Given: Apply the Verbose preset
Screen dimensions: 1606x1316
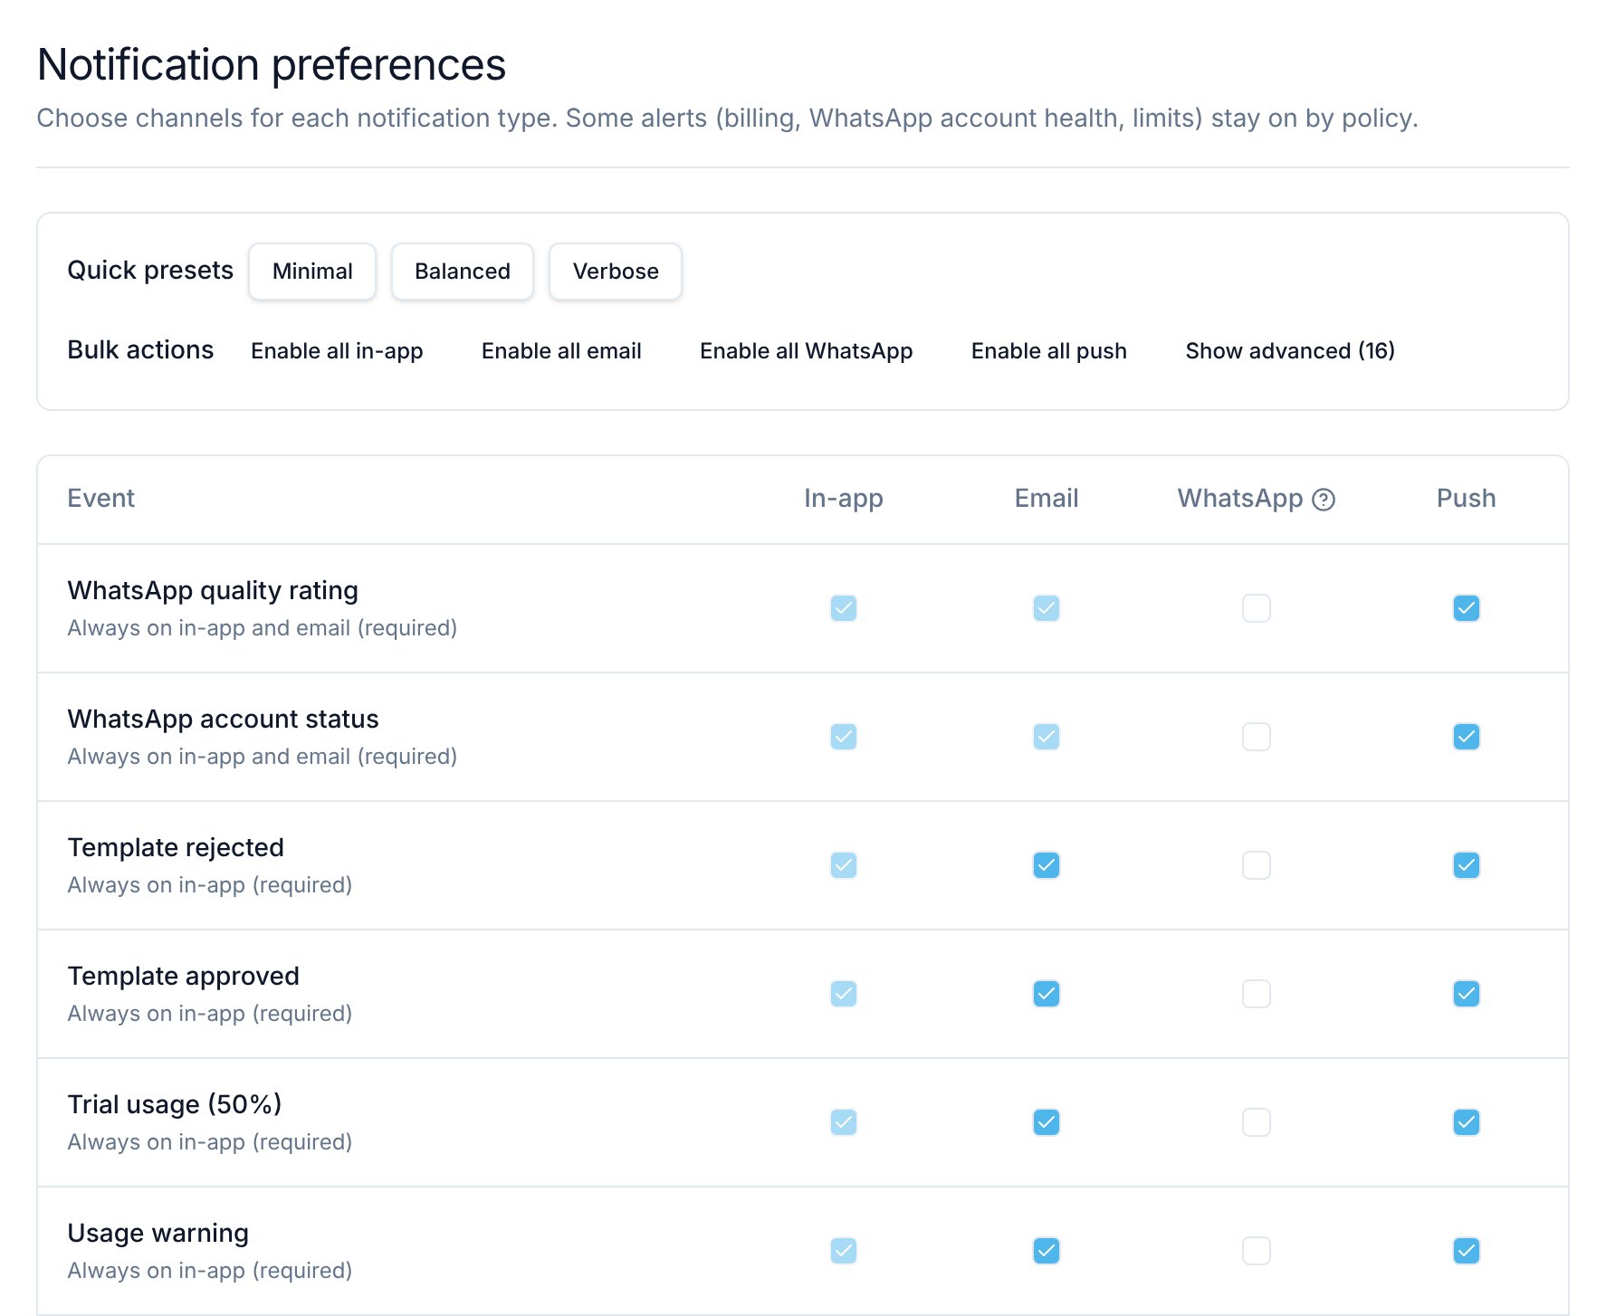Looking at the screenshot, I should (x=616, y=272).
